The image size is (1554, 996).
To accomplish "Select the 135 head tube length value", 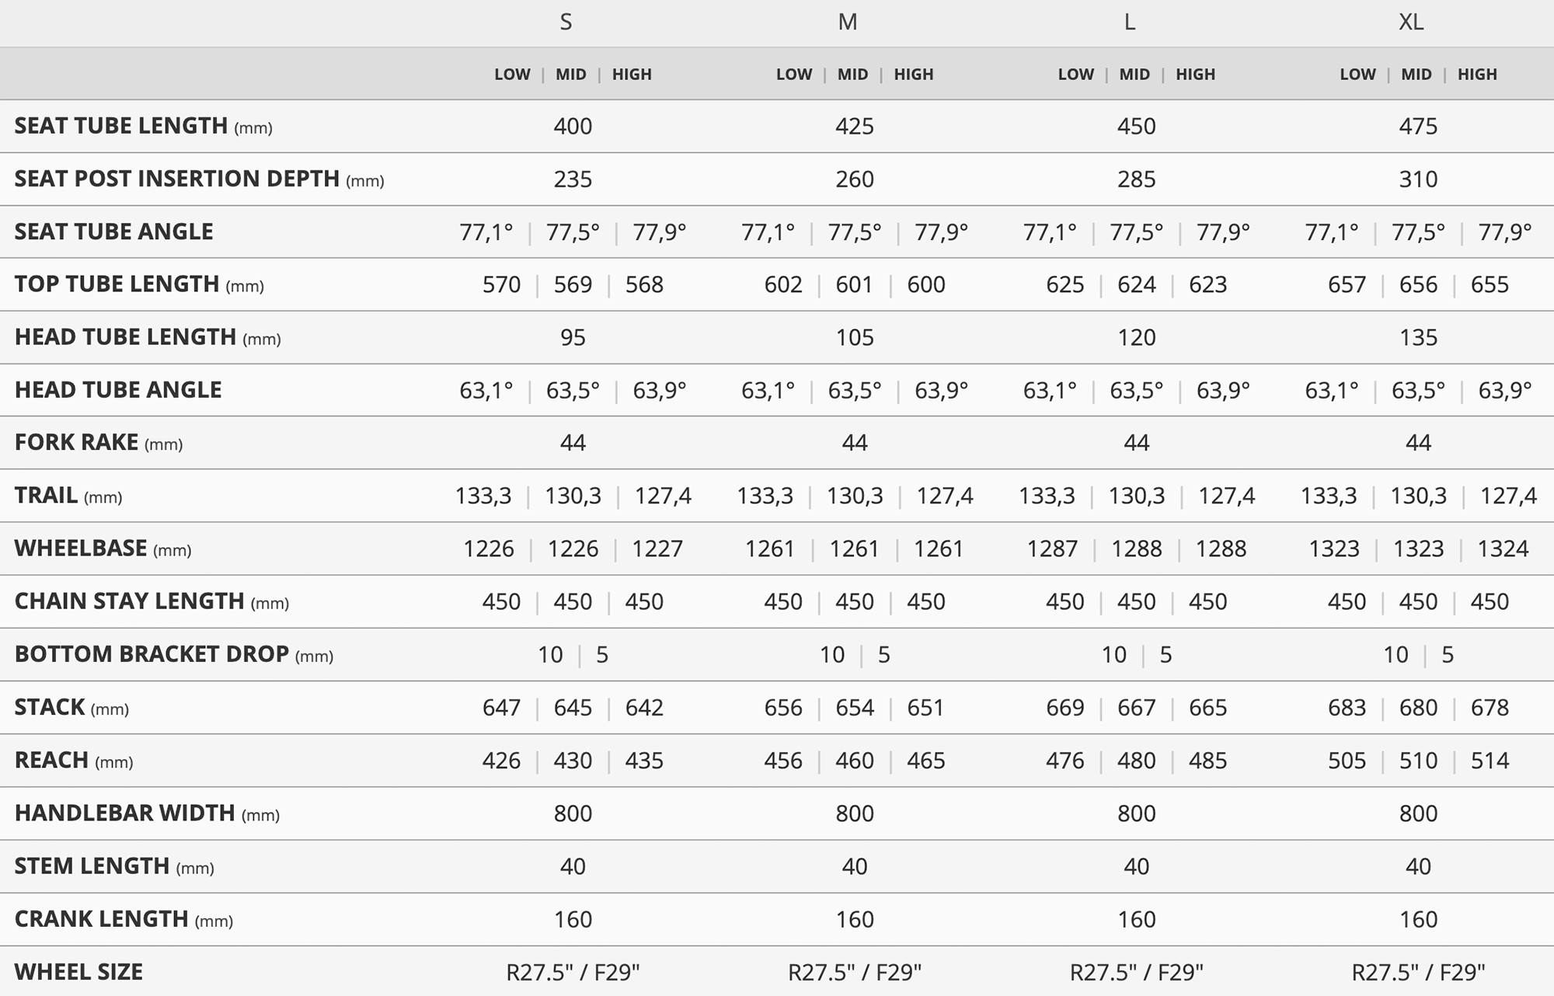I will [1418, 337].
